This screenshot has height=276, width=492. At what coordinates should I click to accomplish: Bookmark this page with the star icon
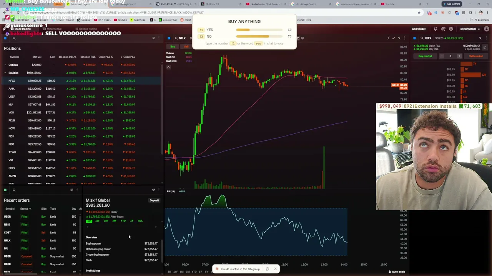[419, 12]
